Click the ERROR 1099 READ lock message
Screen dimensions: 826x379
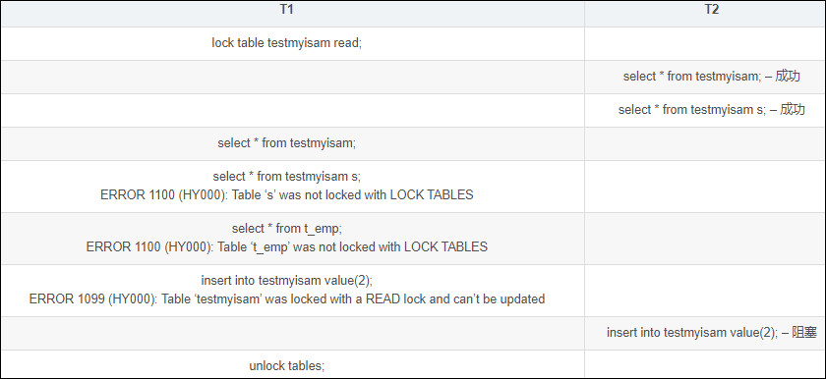(286, 299)
